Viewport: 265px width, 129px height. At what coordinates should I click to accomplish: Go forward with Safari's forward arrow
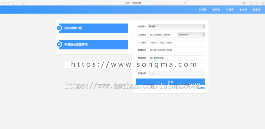point(17,3)
